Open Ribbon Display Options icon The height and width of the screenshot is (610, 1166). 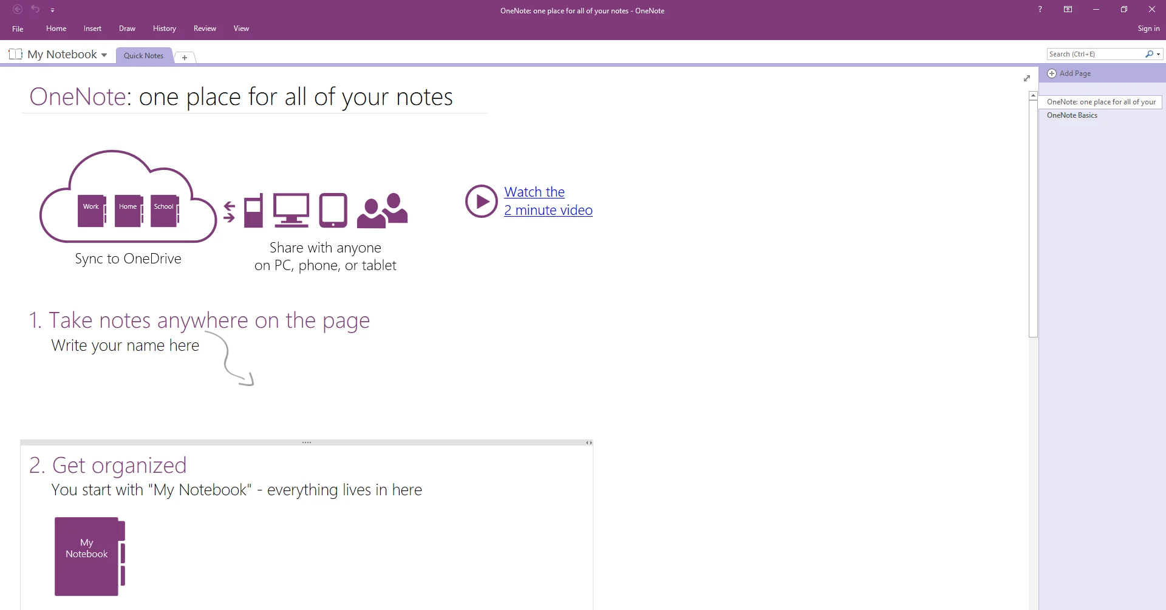click(1068, 9)
